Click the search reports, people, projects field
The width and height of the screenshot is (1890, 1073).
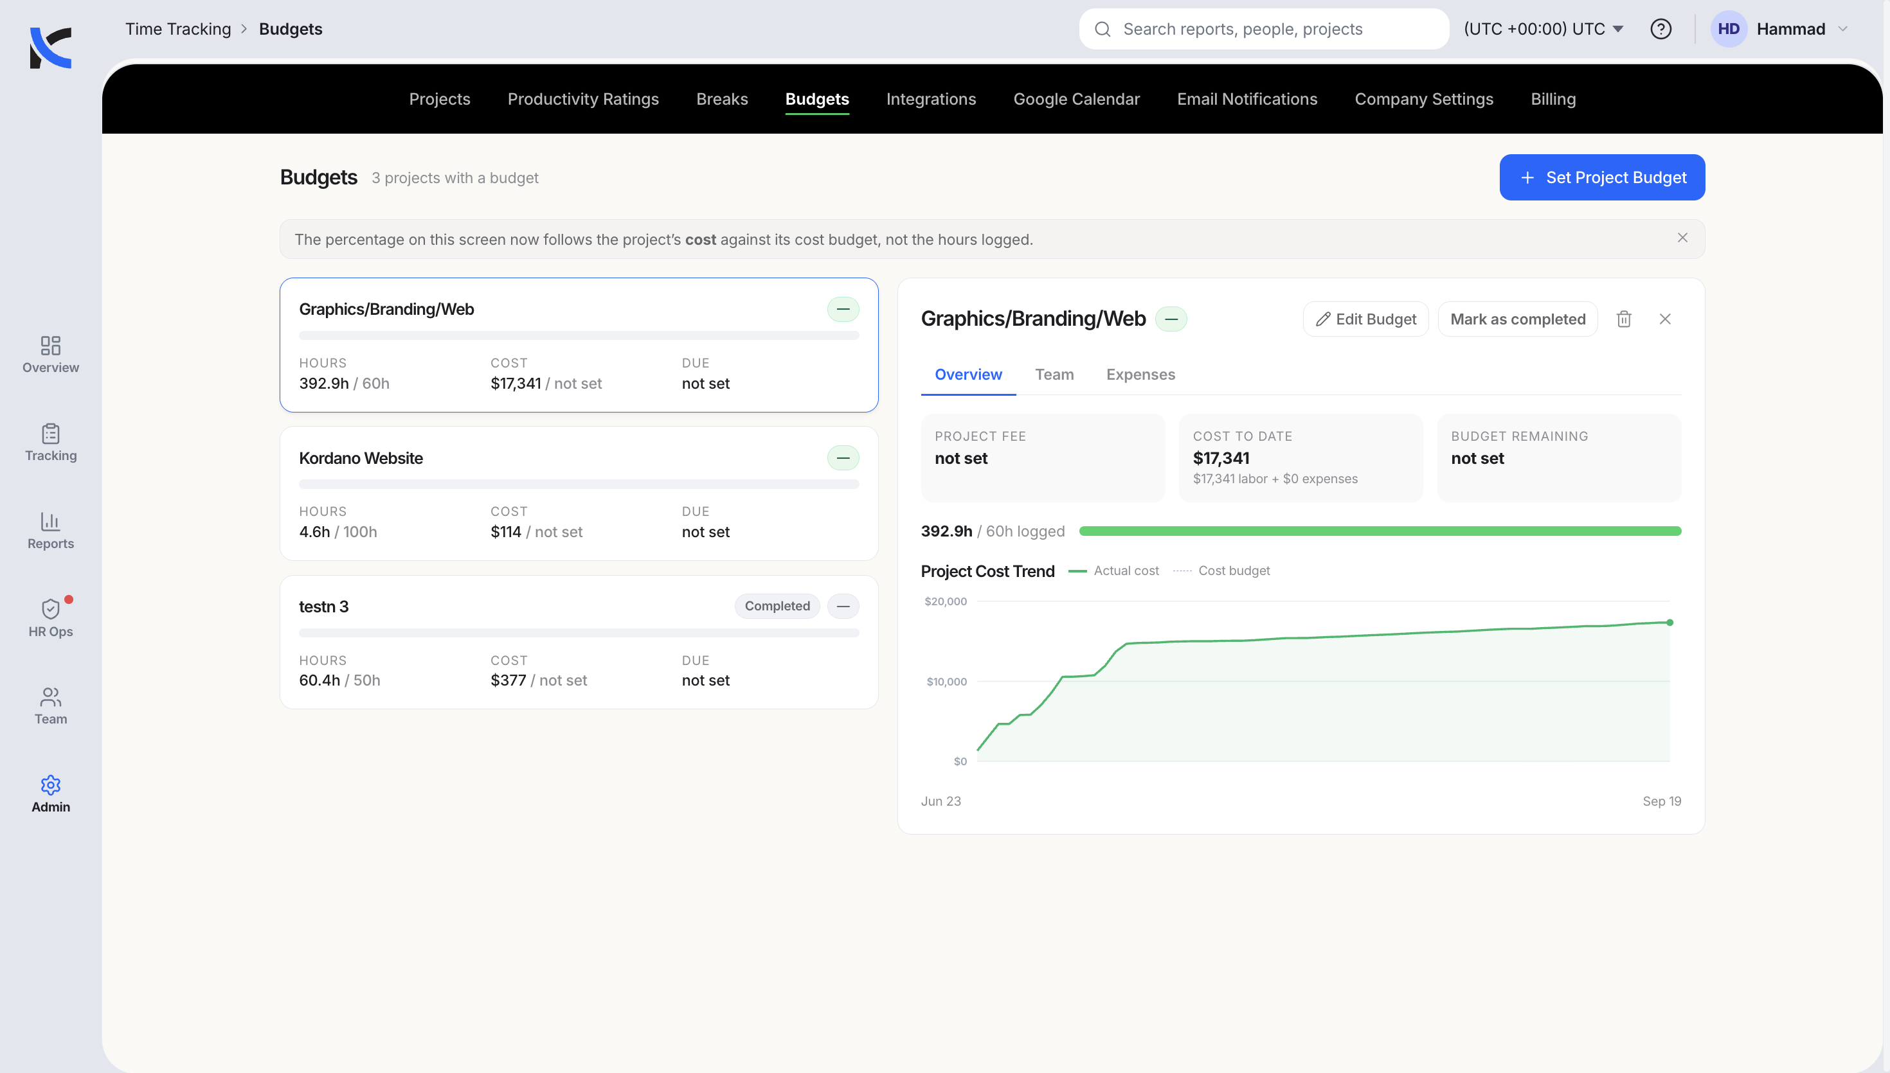pyautogui.click(x=1263, y=29)
